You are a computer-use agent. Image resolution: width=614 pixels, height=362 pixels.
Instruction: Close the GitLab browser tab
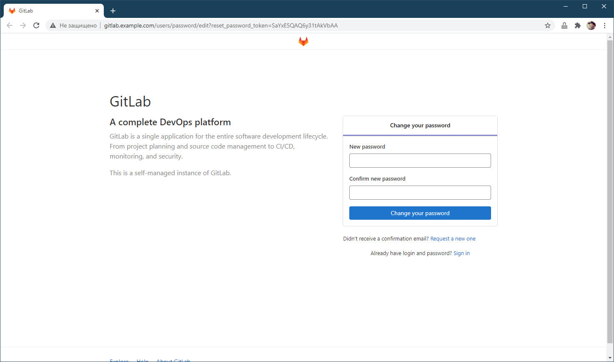click(x=97, y=11)
